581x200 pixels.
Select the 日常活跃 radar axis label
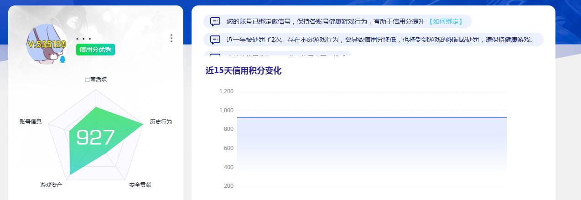(96, 79)
